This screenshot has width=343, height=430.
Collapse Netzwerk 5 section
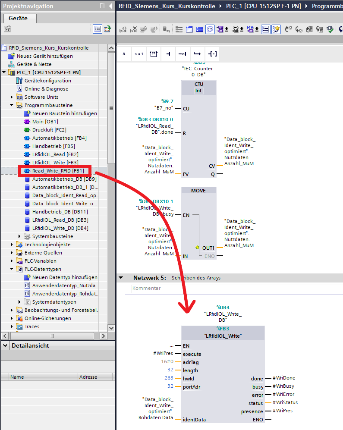pos(121,278)
